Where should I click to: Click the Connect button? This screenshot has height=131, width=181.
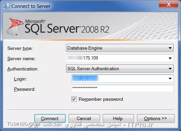(x=50, y=118)
